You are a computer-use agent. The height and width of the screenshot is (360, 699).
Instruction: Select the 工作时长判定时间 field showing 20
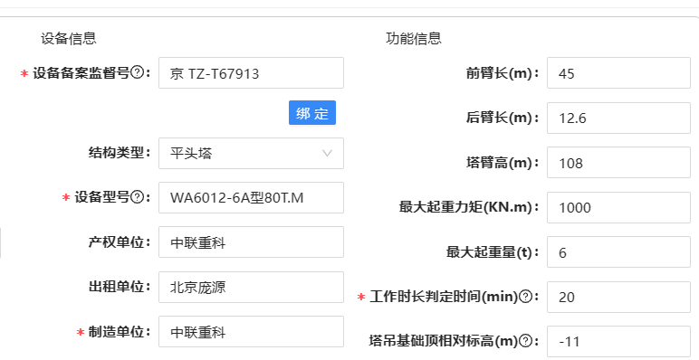point(618,297)
